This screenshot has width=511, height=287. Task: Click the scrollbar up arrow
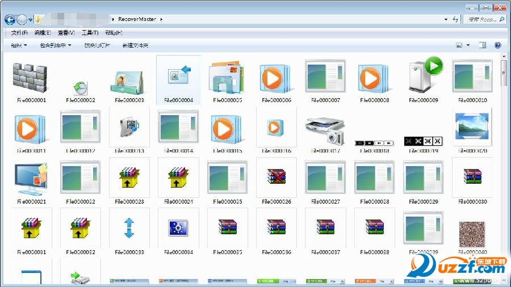(x=504, y=57)
